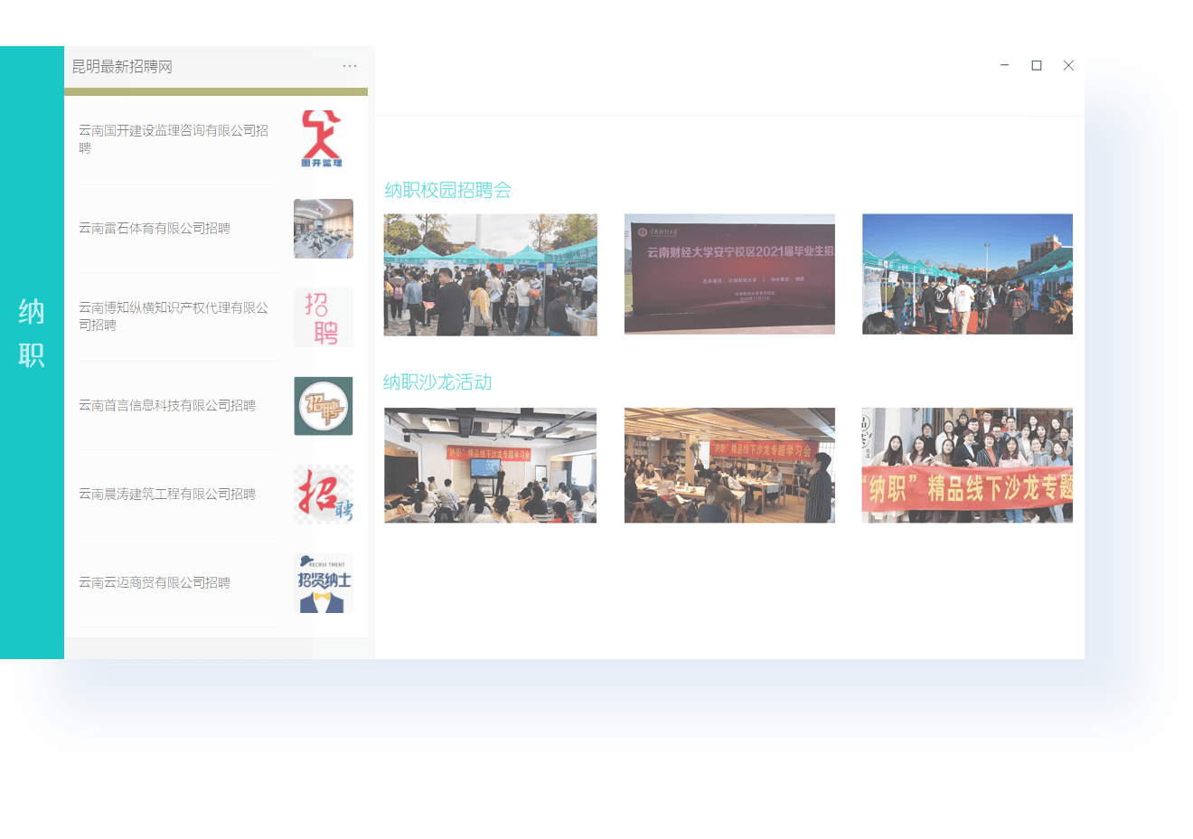Open the three-dot more options menu

click(350, 66)
